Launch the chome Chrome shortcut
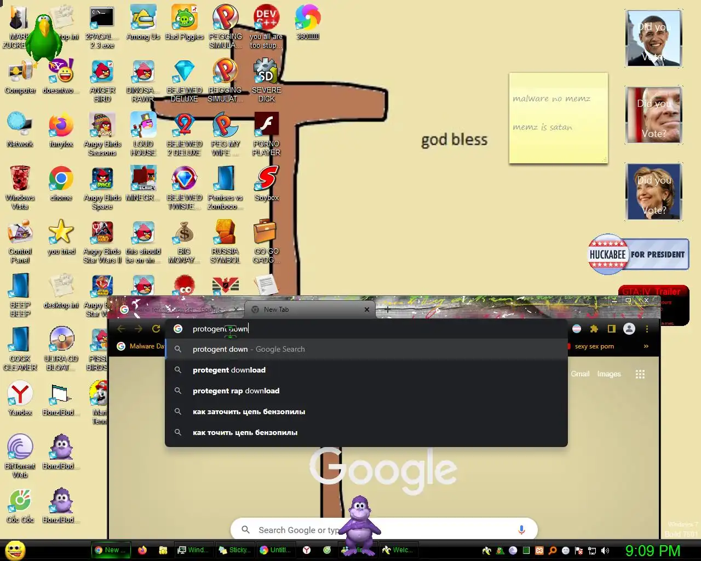Screen dimensions: 701x561 [61, 184]
